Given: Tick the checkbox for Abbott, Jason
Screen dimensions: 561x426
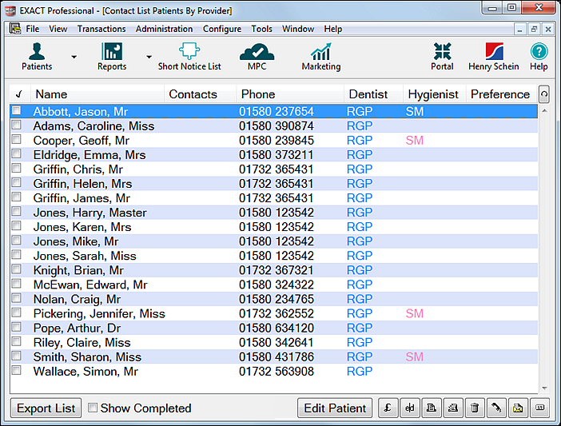Looking at the screenshot, I should tap(17, 110).
